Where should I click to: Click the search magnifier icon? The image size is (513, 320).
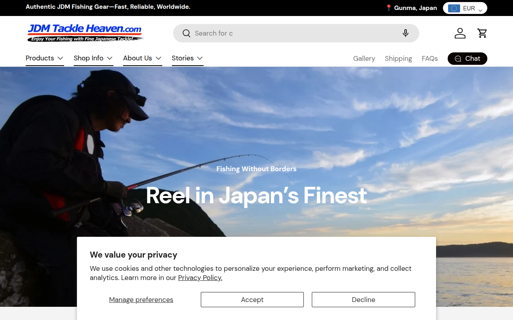(x=186, y=33)
